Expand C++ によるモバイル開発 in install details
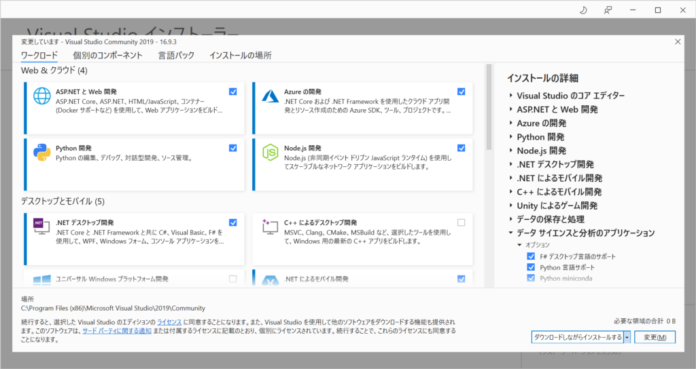696x369 pixels. 511,191
